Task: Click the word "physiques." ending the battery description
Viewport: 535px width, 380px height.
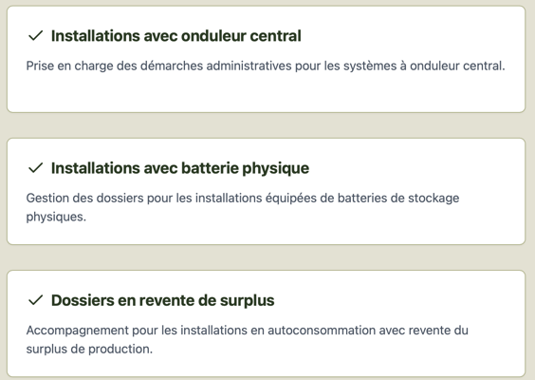Action: click(56, 217)
